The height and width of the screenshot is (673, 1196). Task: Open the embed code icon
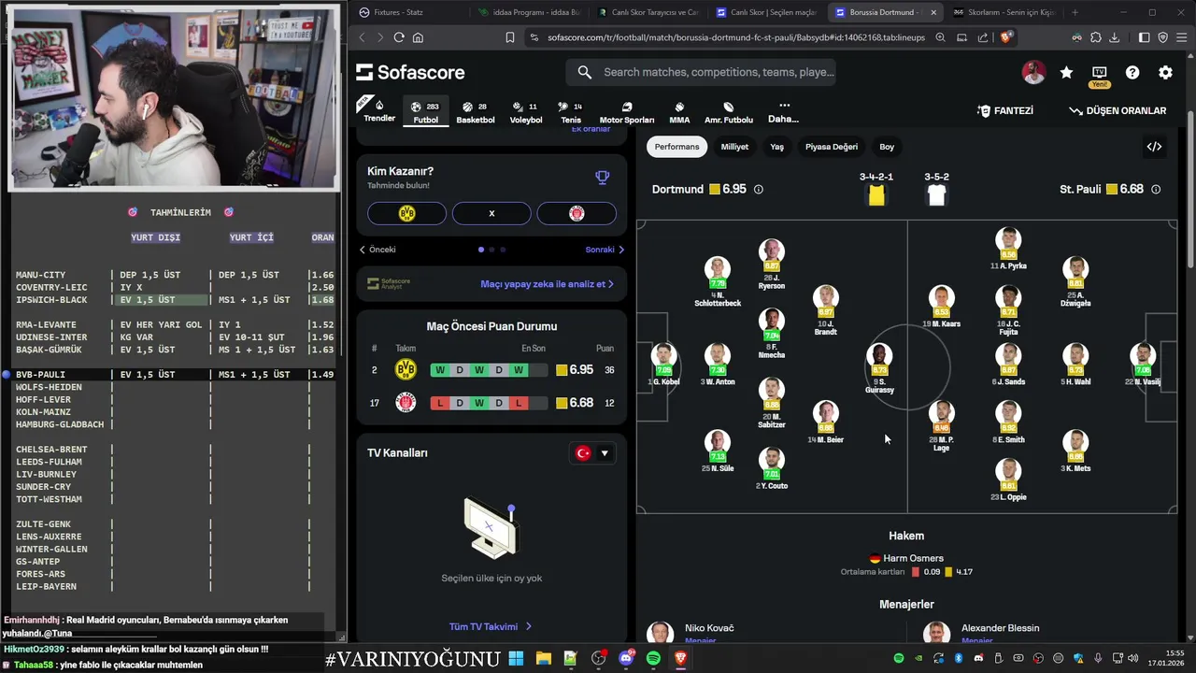click(1154, 147)
